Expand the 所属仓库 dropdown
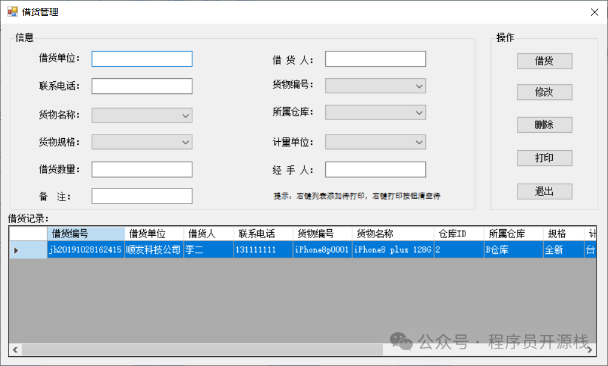Viewport: 608px width, 366px height. click(x=376, y=112)
